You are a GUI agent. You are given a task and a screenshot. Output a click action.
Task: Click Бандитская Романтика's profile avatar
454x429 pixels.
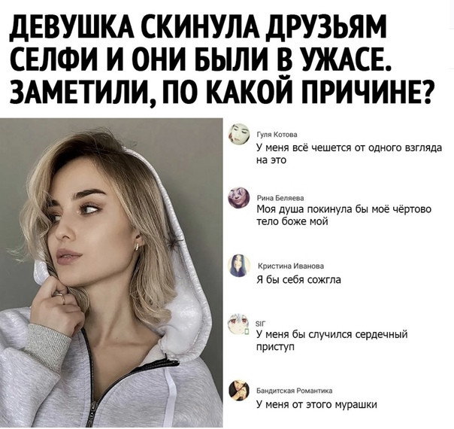(x=239, y=391)
